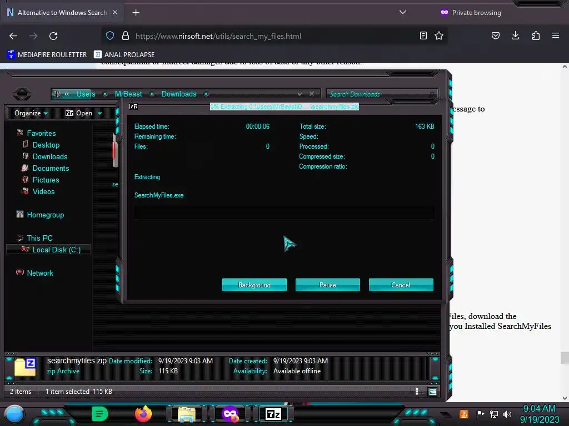
Task: Select Documents in navigation pane
Action: click(x=51, y=168)
